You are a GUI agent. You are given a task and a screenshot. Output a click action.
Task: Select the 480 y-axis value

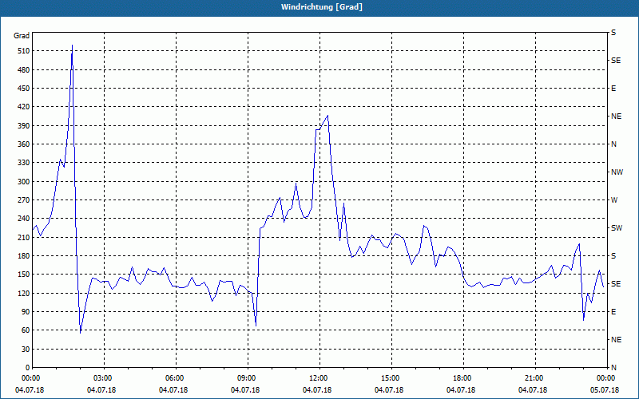(x=24, y=69)
